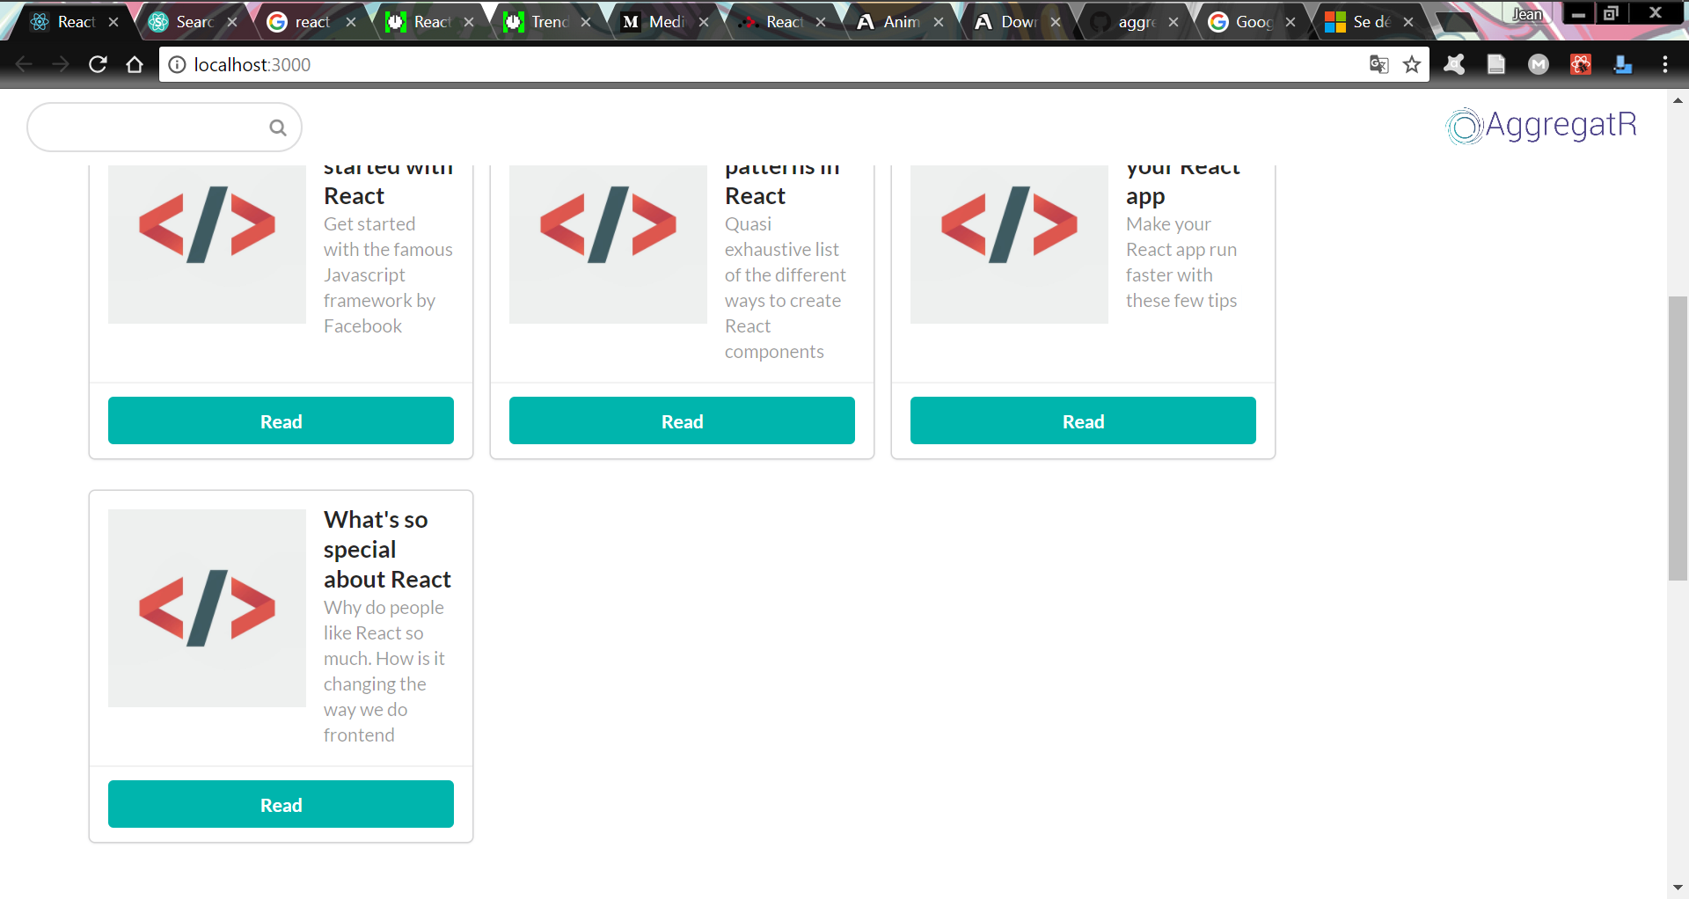Focus the page search input field
This screenshot has height=899, width=1689.
(x=165, y=128)
